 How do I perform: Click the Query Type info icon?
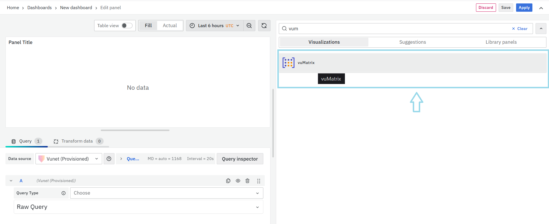(64, 193)
